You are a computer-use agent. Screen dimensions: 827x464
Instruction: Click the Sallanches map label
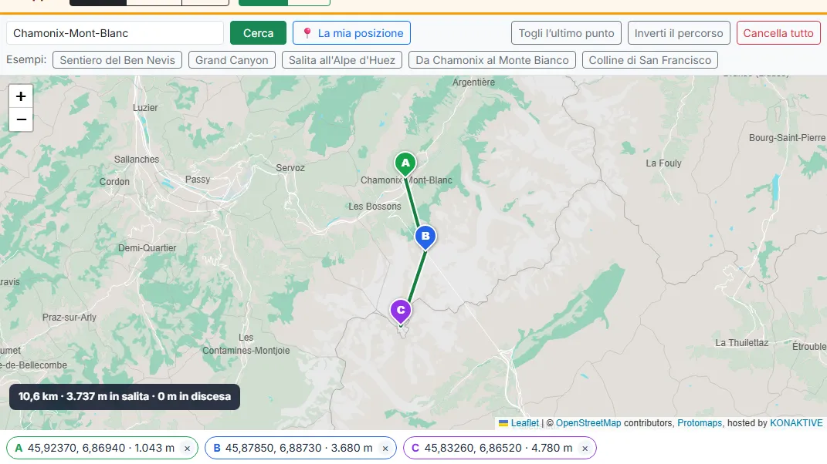tap(137, 159)
